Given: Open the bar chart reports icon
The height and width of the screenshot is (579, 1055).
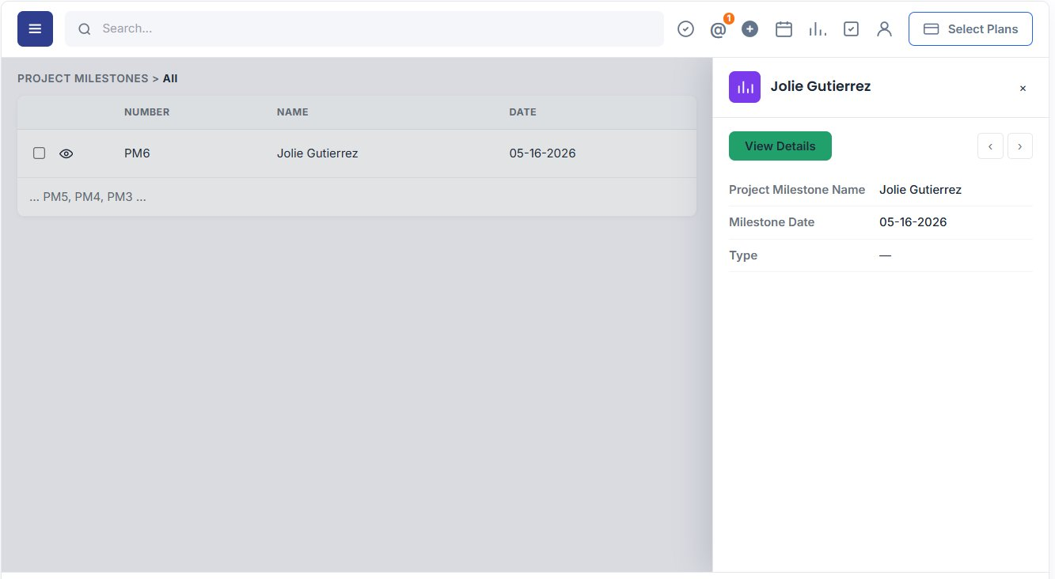Looking at the screenshot, I should [818, 29].
